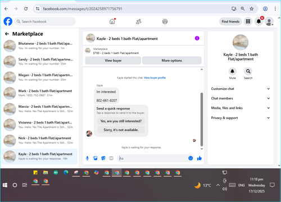The image size is (281, 202).
Task: Choose a GIF in message toolbar
Action: (x=111, y=158)
